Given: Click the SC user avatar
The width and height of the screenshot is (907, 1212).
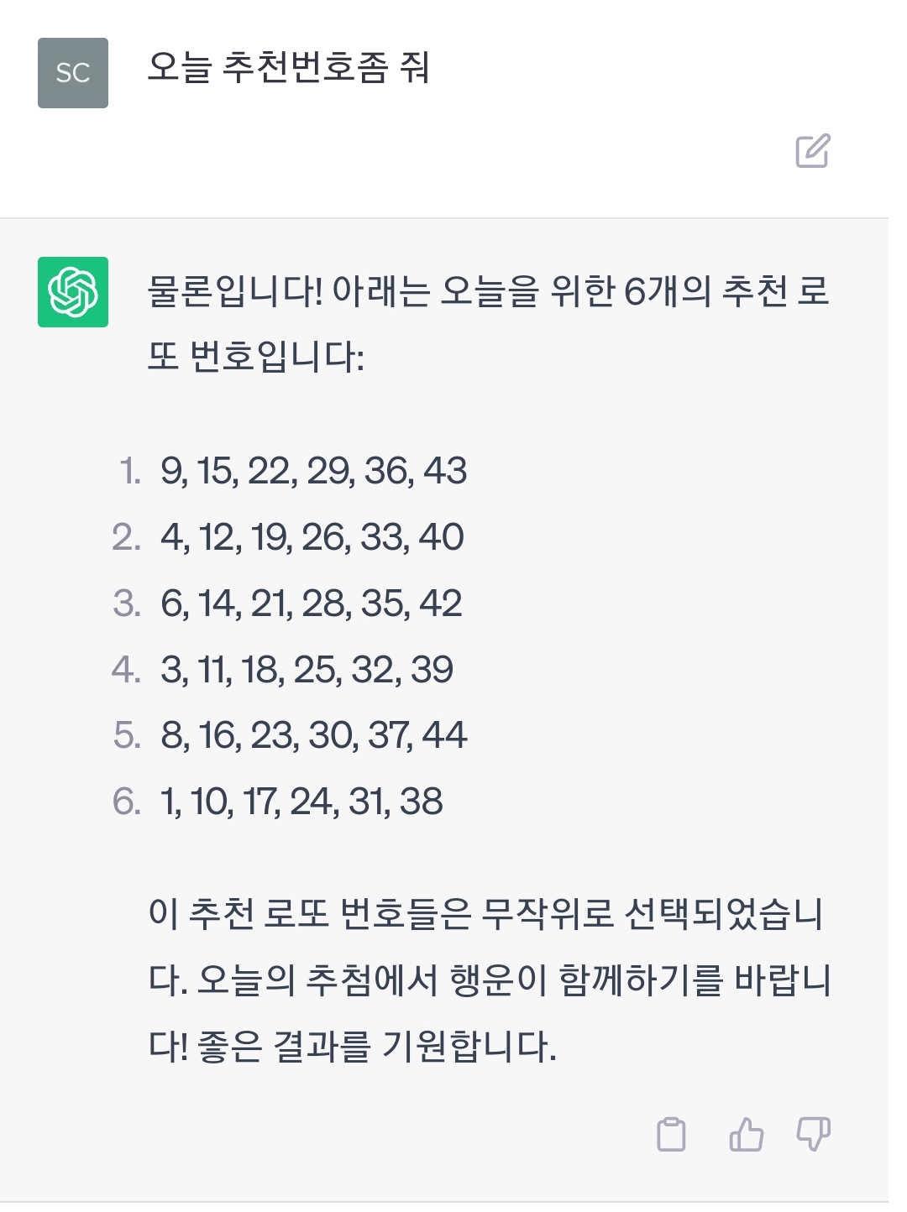Looking at the screenshot, I should [73, 73].
